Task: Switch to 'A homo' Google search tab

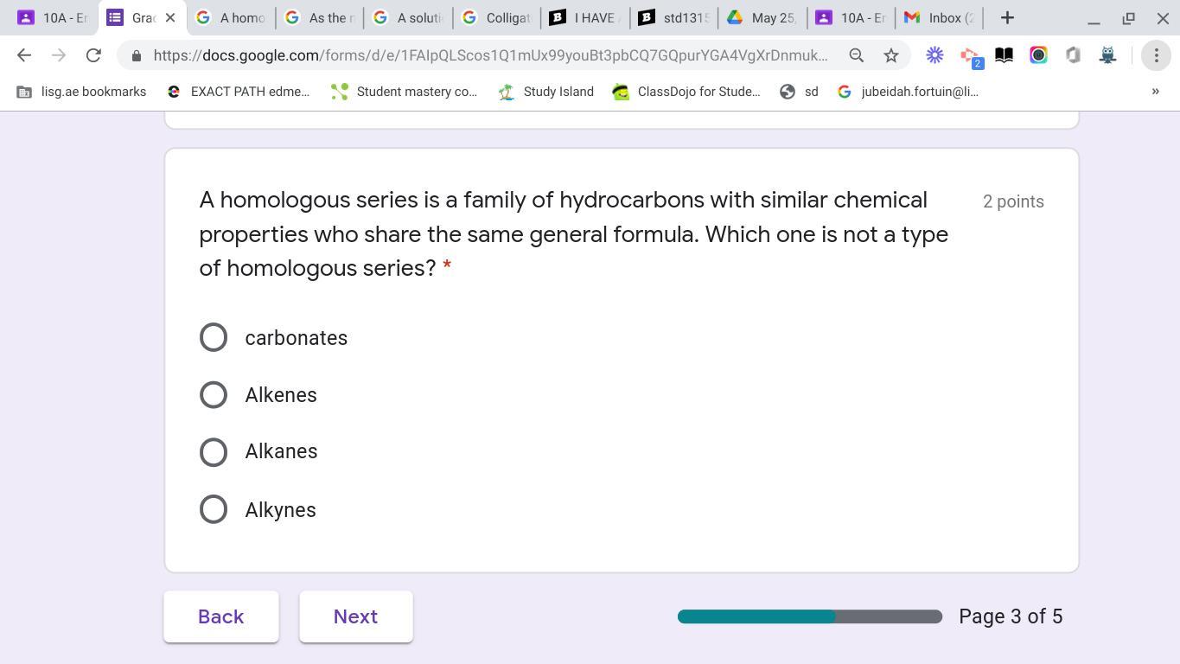Action: point(231,18)
